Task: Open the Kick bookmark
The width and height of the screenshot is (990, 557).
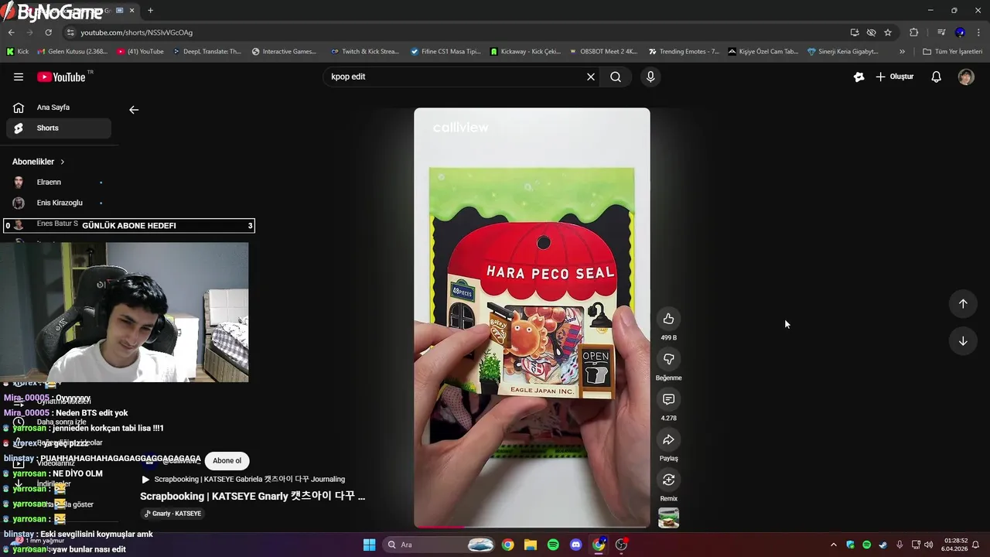Action: (17, 52)
